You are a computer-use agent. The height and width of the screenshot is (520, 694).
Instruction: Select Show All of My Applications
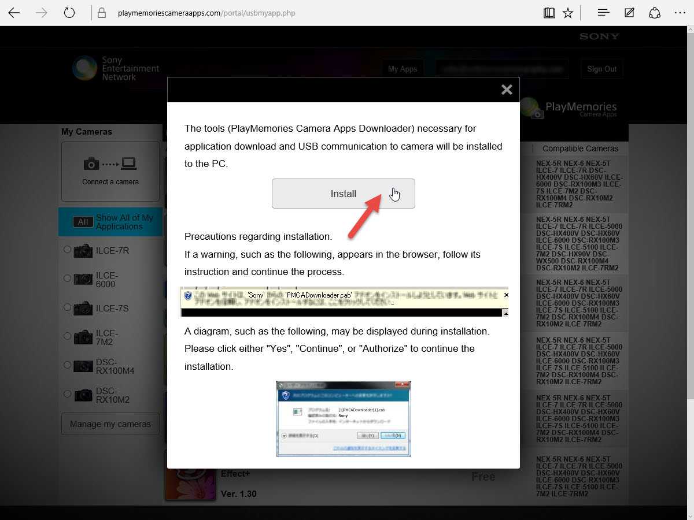click(x=110, y=222)
